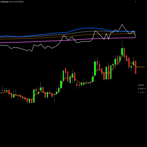Click the orange horizontal last-price marker line
The width and height of the screenshot is (147, 147).
(141, 67)
